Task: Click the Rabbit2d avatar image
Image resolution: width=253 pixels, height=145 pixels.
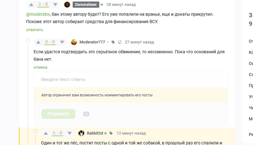Action: (x=82, y=133)
